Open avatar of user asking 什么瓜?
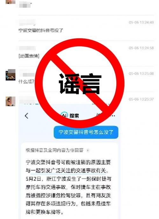159x219 pixels. (x=10, y=75)
